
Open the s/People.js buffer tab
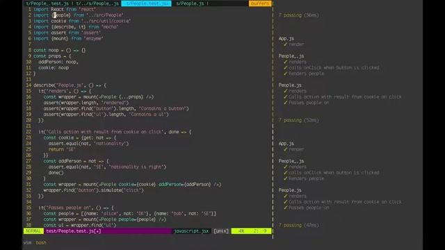[190, 3]
